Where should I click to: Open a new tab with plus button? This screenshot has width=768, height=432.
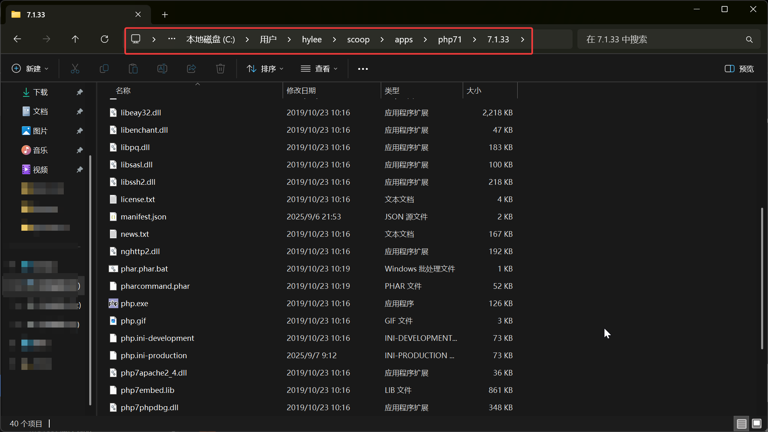[x=165, y=15]
